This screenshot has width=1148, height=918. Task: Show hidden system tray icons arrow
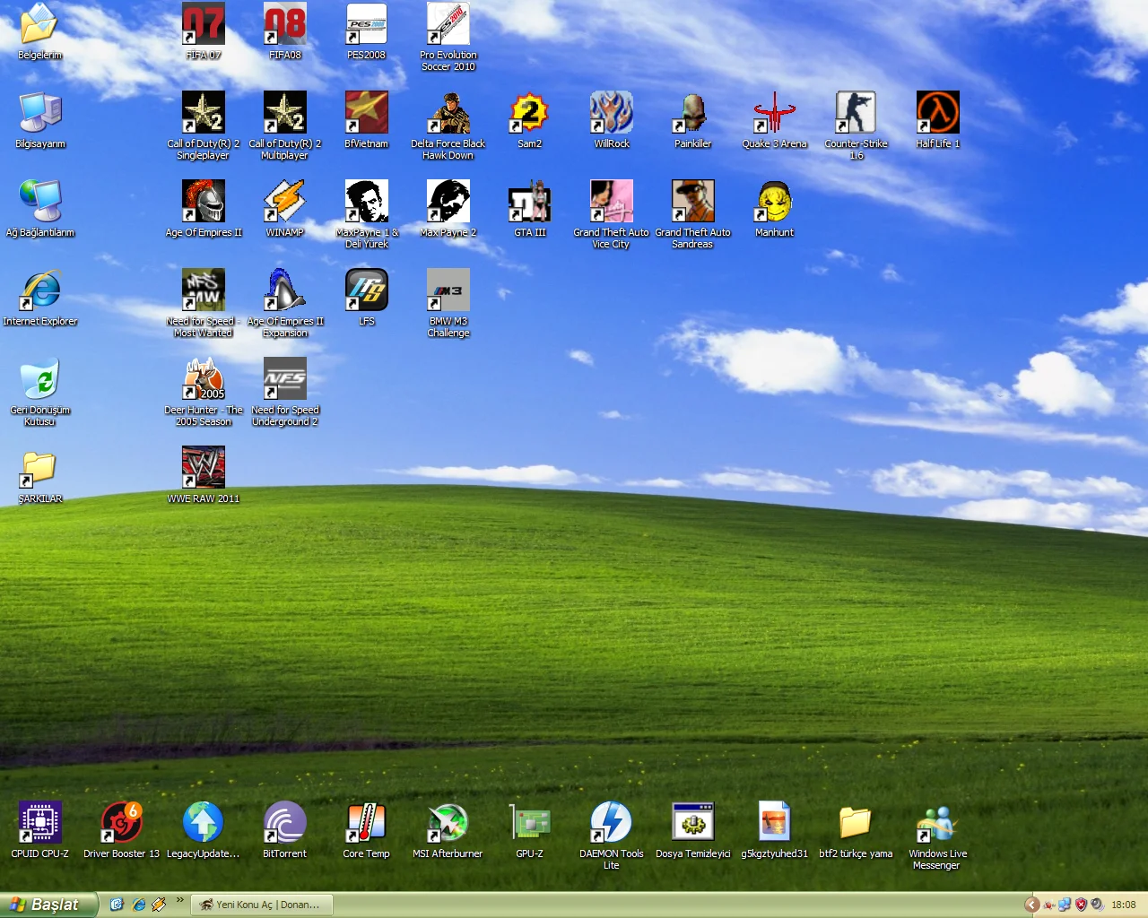1032,905
